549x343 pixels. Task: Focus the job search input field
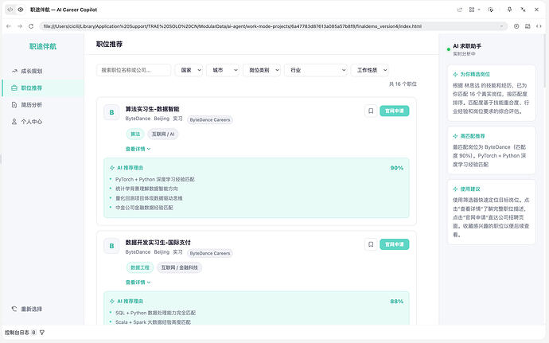click(134, 70)
